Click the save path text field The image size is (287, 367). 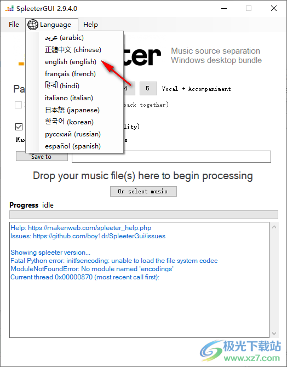[171, 157]
